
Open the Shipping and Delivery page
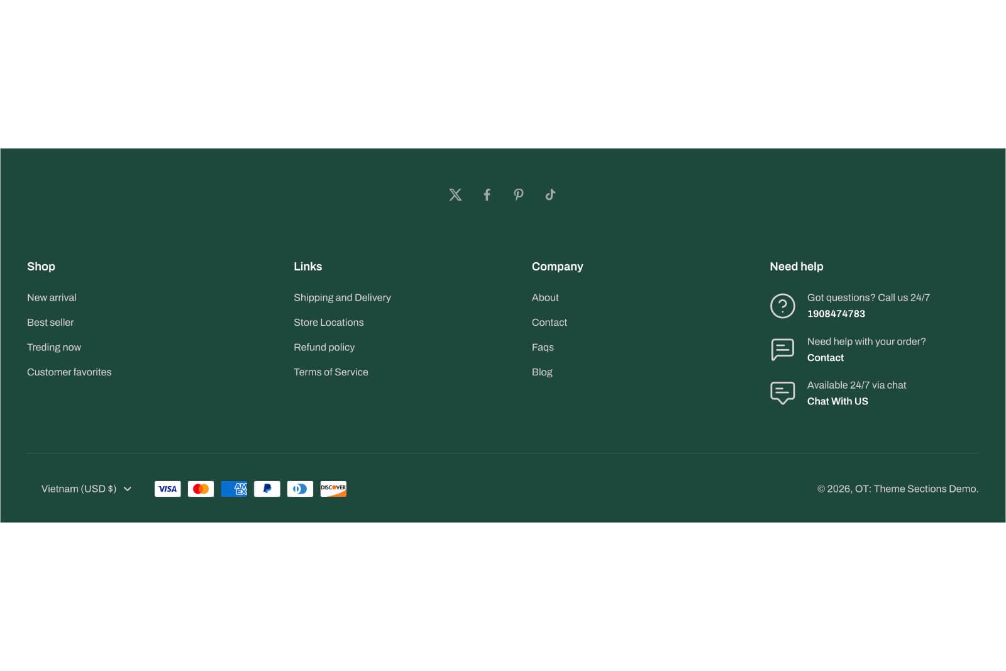click(342, 297)
